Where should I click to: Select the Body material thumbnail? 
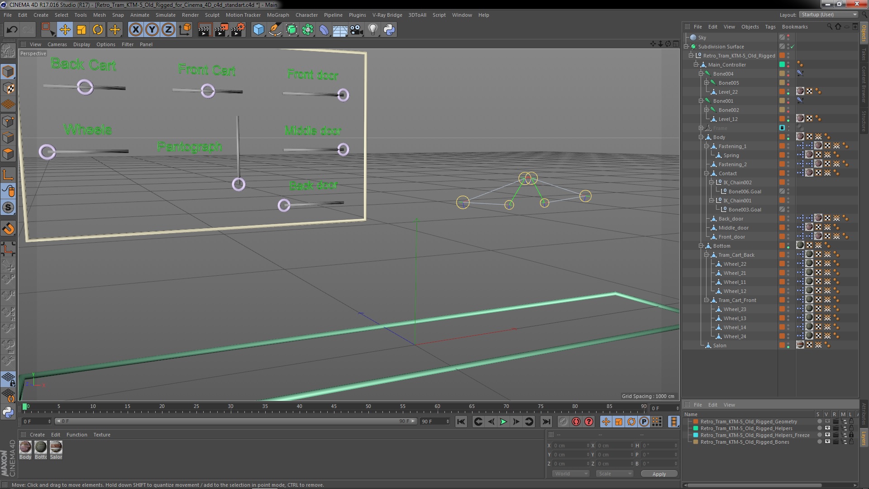pos(25,447)
